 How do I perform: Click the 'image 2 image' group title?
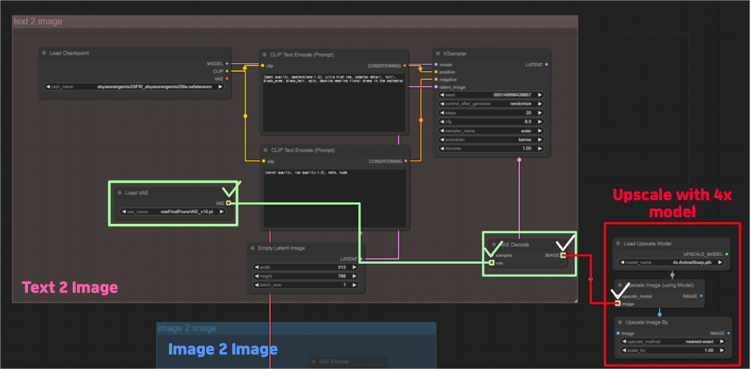pyautogui.click(x=187, y=328)
